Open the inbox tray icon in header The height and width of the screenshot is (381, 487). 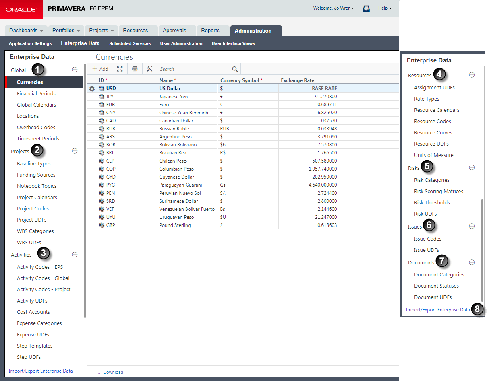(x=366, y=8)
